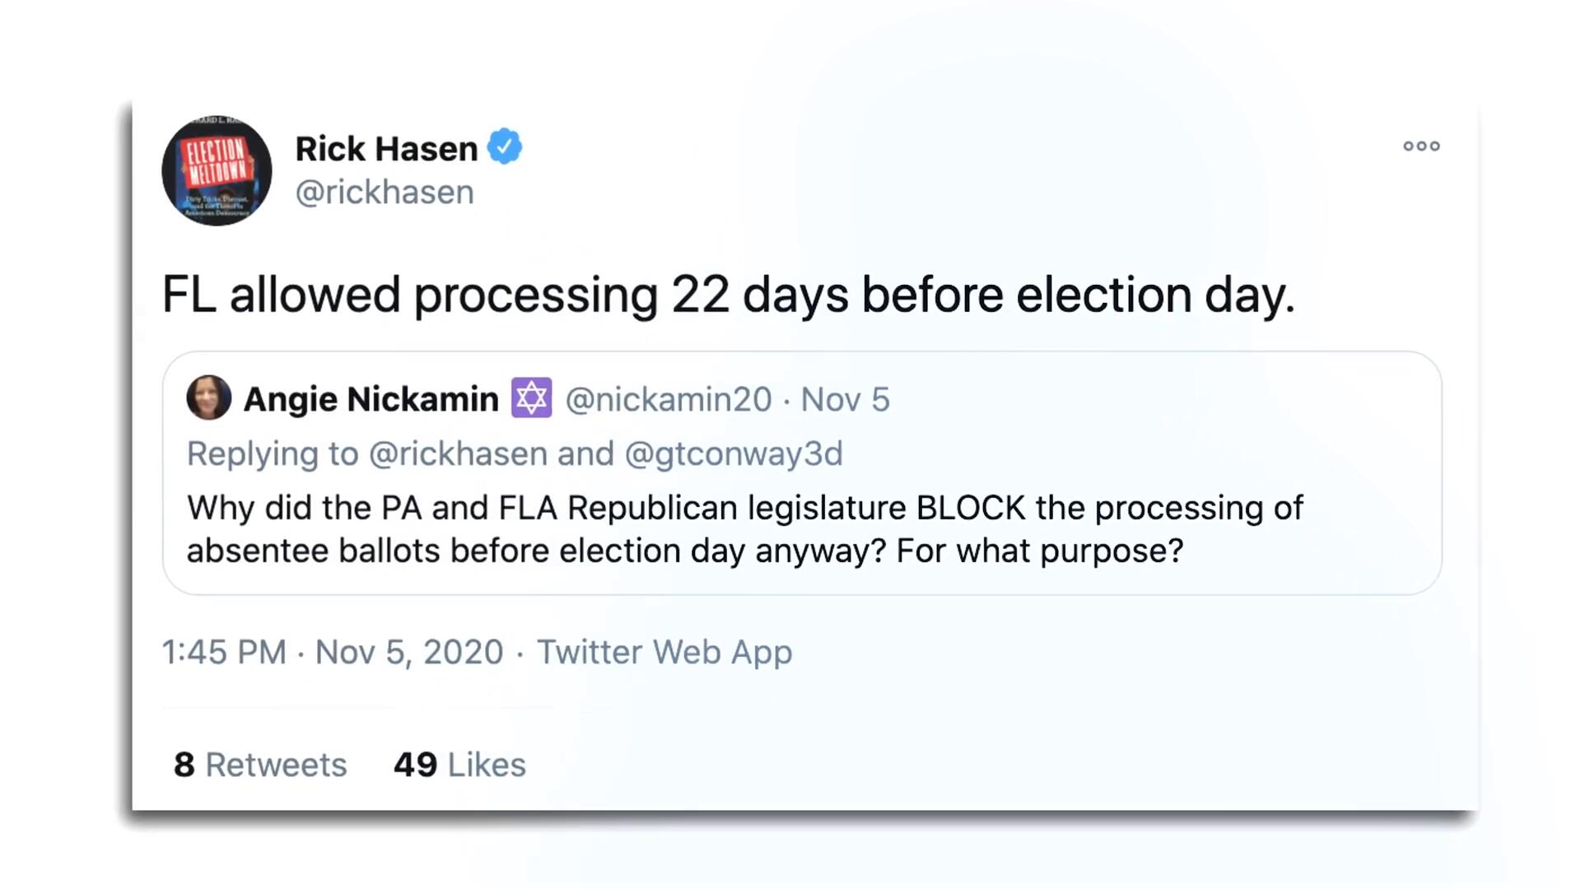View the 8 Retweets list
Image resolution: width=1581 pixels, height=889 pixels.
260,765
